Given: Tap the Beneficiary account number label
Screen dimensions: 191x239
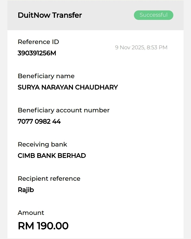Looking at the screenshot, I should click(63, 110).
